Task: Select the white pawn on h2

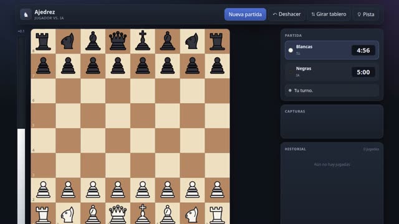Action: [217, 190]
